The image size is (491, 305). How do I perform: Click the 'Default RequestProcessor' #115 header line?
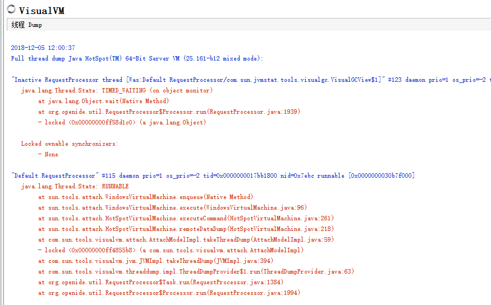pyautogui.click(x=213, y=175)
